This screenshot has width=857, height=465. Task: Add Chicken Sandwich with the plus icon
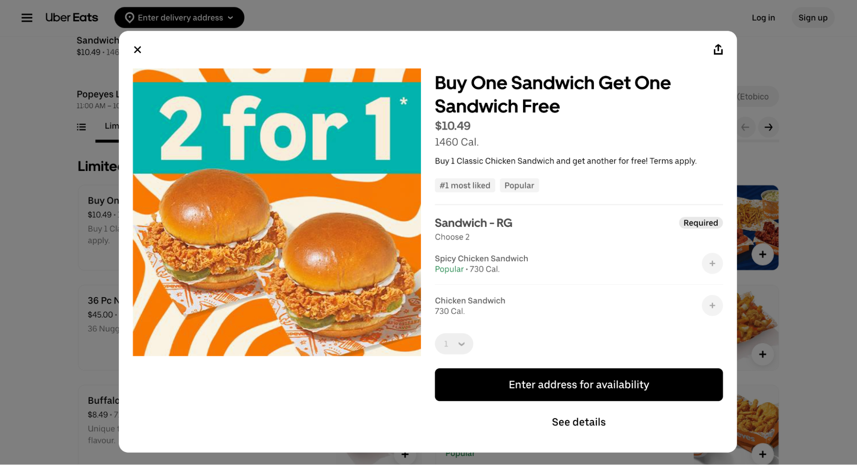pyautogui.click(x=712, y=305)
